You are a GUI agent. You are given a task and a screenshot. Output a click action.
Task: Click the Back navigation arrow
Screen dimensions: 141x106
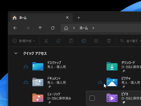[x=15, y=28]
